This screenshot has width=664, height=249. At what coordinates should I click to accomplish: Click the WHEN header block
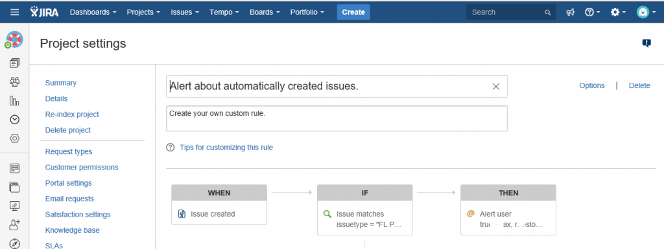(x=219, y=193)
